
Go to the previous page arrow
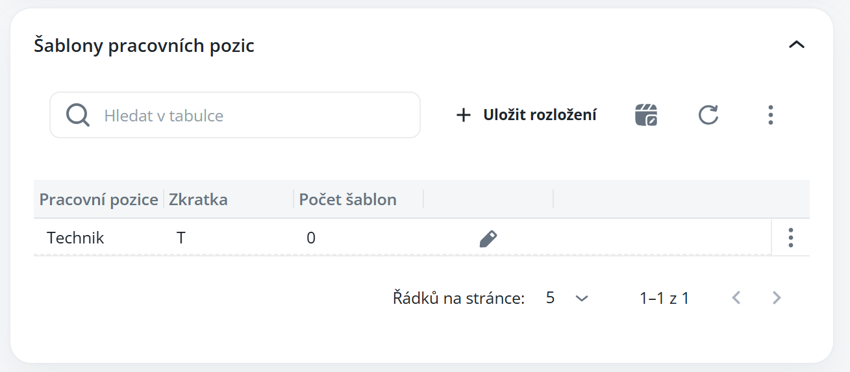tap(736, 298)
